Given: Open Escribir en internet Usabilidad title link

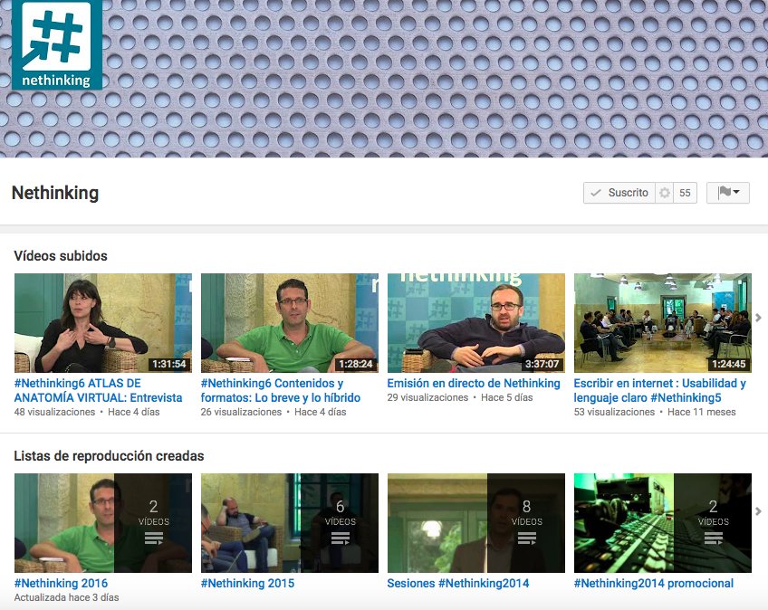Looking at the screenshot, I should [x=659, y=390].
